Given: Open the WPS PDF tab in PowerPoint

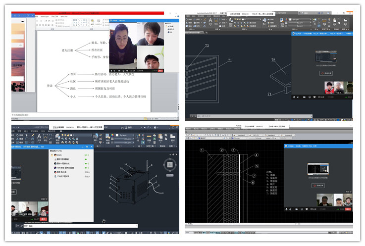Looking at the screenshot, I should pyautogui.click(x=64, y=16).
